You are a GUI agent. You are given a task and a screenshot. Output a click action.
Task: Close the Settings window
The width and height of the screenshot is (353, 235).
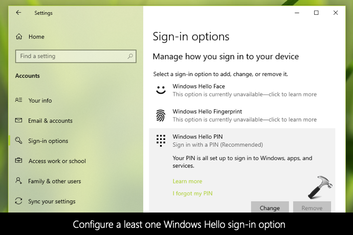(x=336, y=13)
